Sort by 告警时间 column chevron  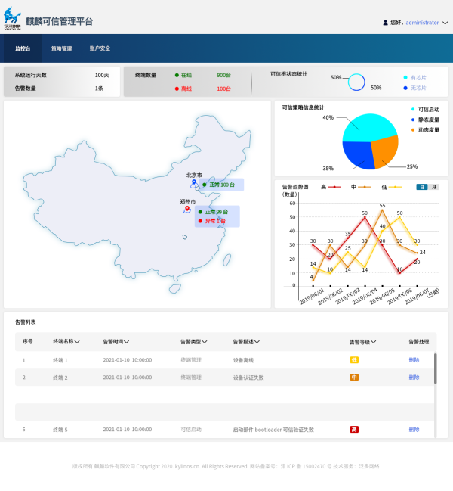tap(126, 342)
